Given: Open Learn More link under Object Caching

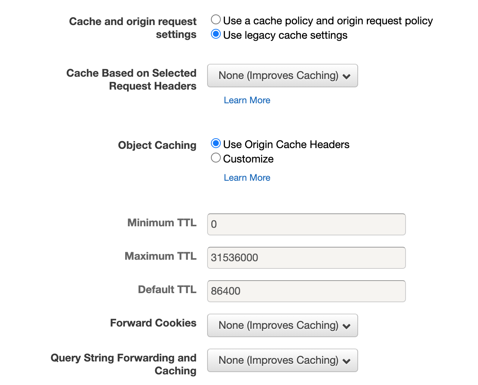Looking at the screenshot, I should pos(247,178).
